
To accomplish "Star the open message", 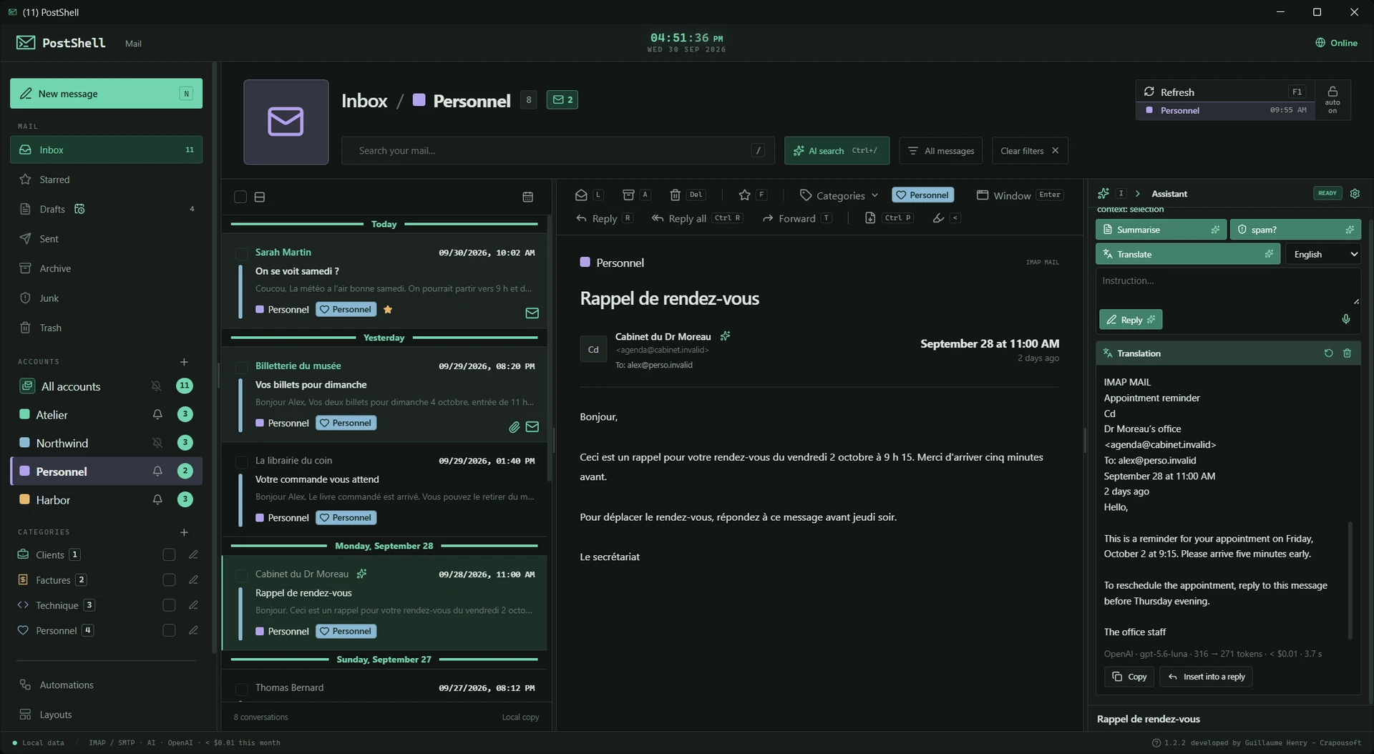I will [x=744, y=195].
